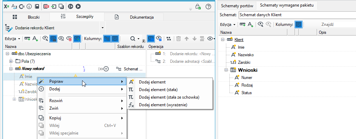
Task: Switch to the Bloczki tab
Action: 26,17
